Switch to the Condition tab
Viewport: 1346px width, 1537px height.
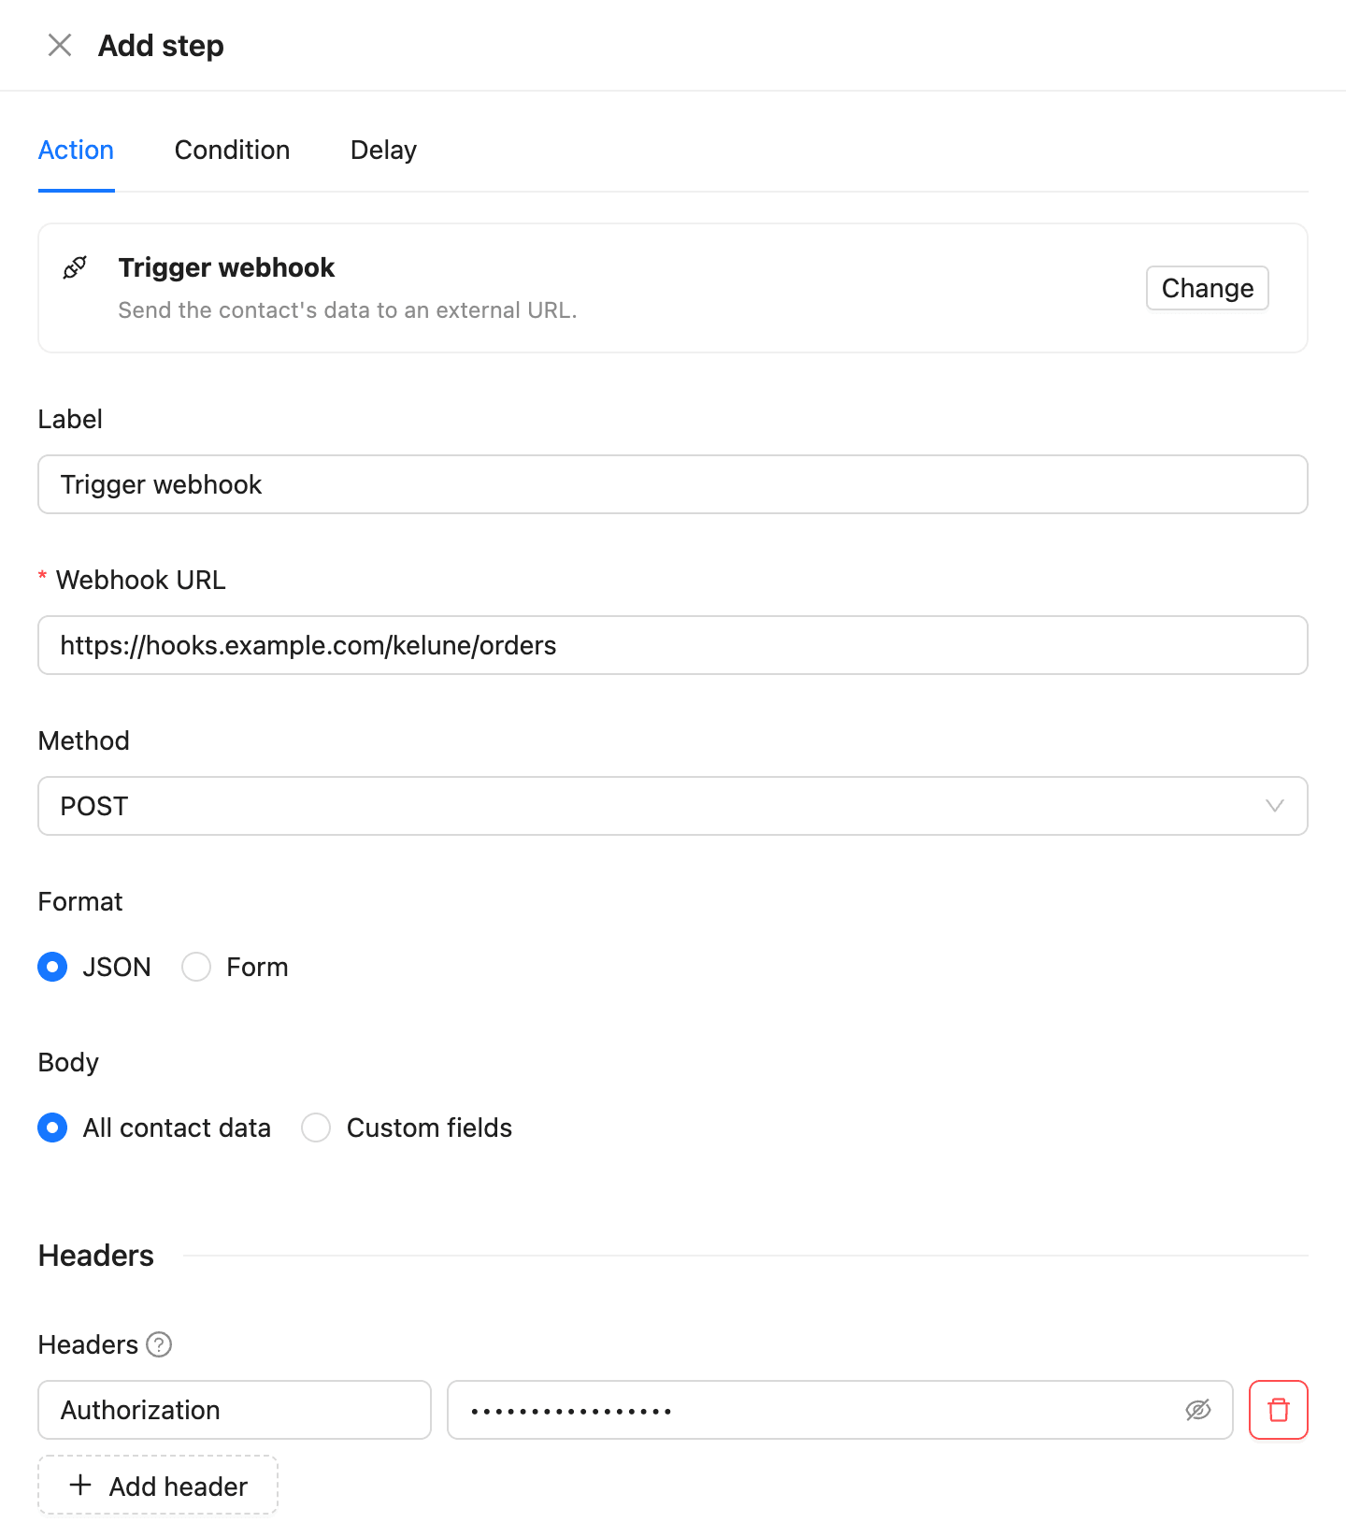[x=232, y=150]
